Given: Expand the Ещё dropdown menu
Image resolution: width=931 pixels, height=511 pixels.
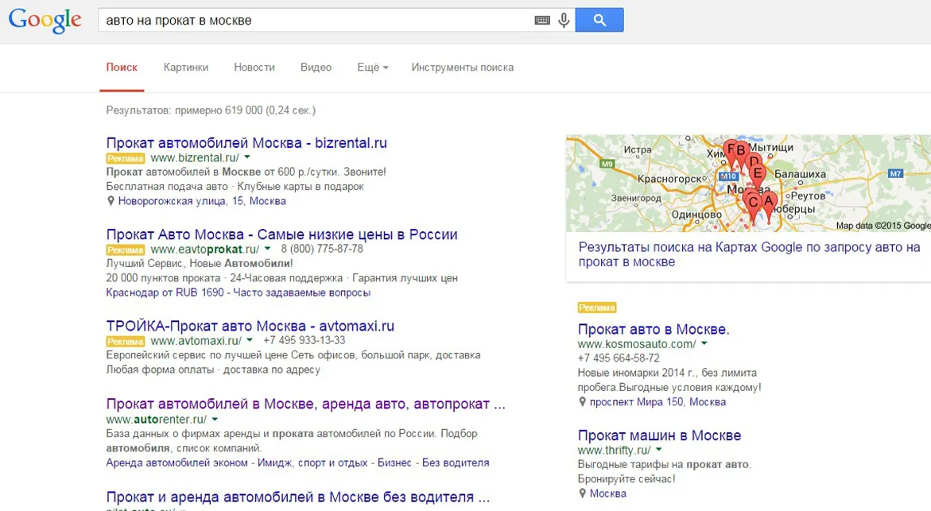Looking at the screenshot, I should tap(372, 68).
